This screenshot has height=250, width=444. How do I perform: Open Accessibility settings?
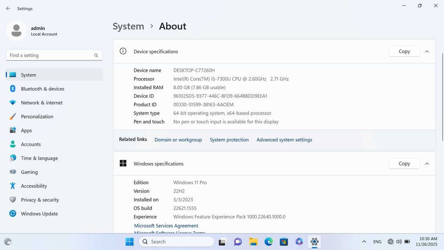point(54,186)
